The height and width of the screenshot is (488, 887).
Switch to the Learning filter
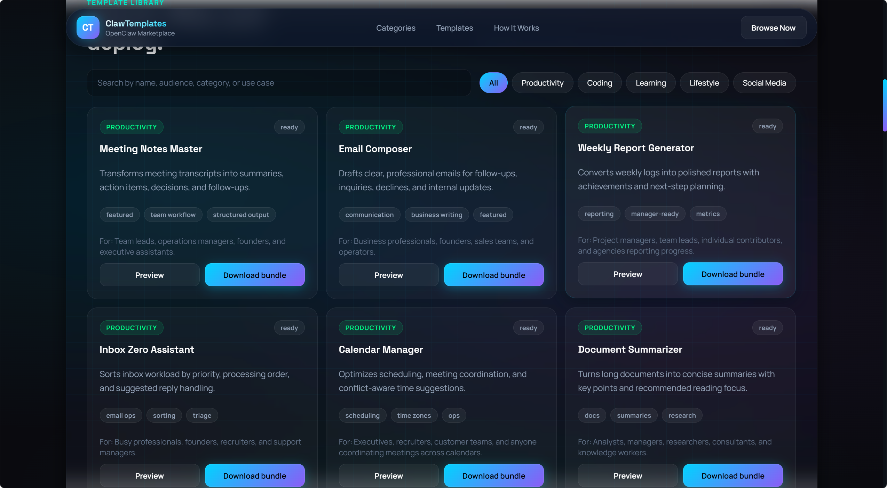click(650, 83)
